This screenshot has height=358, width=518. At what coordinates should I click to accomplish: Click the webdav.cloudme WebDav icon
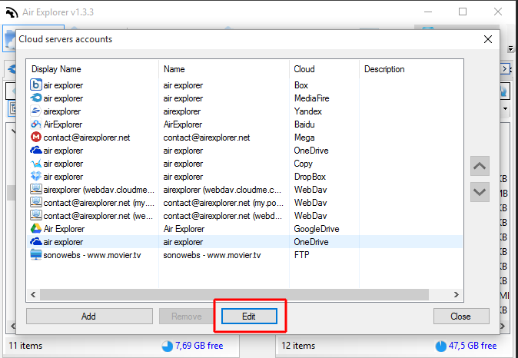tap(36, 190)
